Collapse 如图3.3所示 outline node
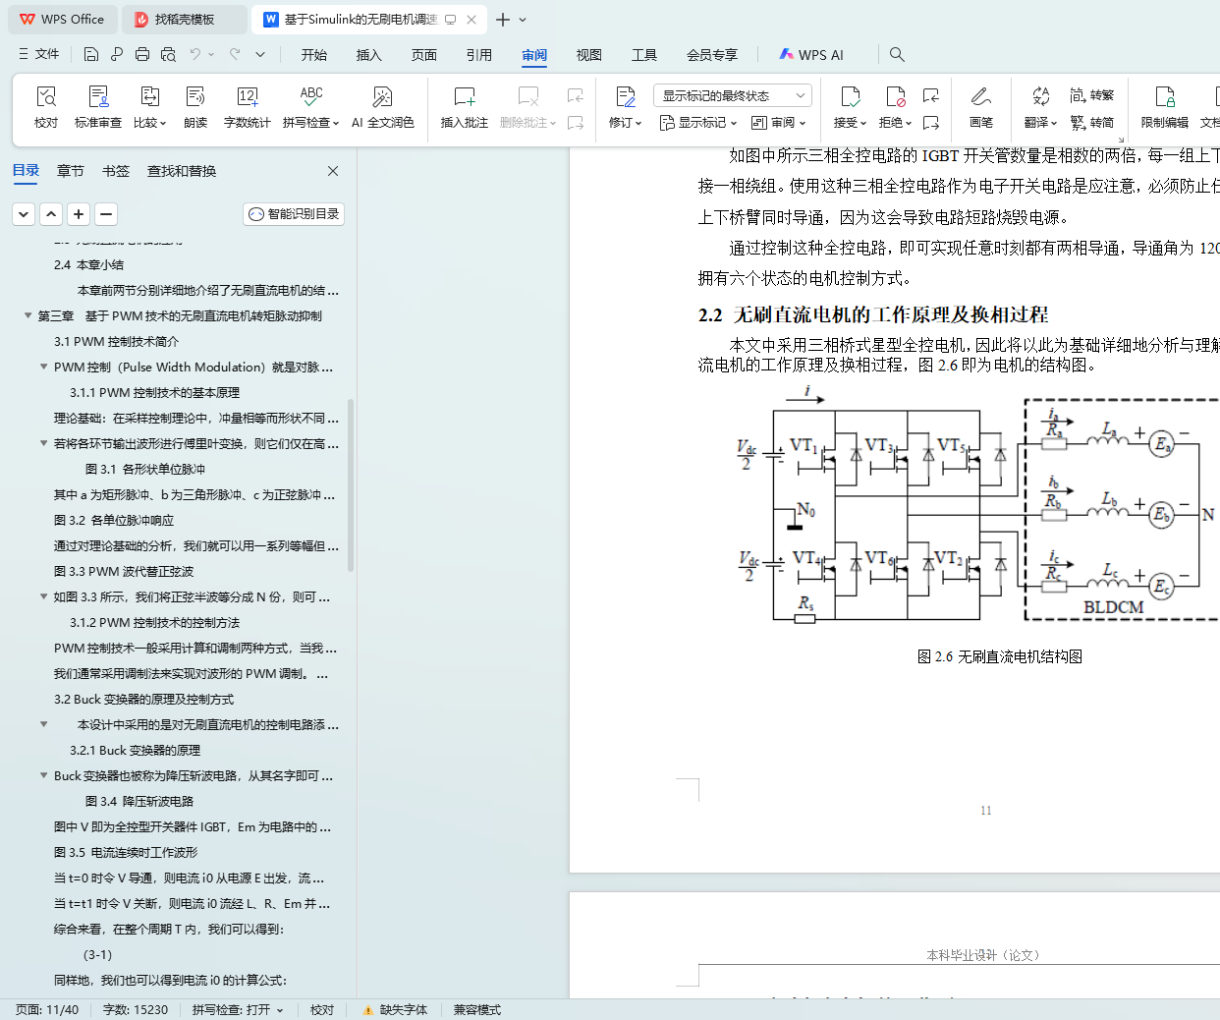The height and width of the screenshot is (1020, 1220). [43, 596]
